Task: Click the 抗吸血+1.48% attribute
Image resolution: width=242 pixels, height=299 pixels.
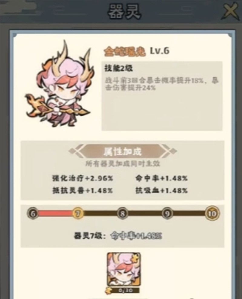Action: [x=161, y=190]
